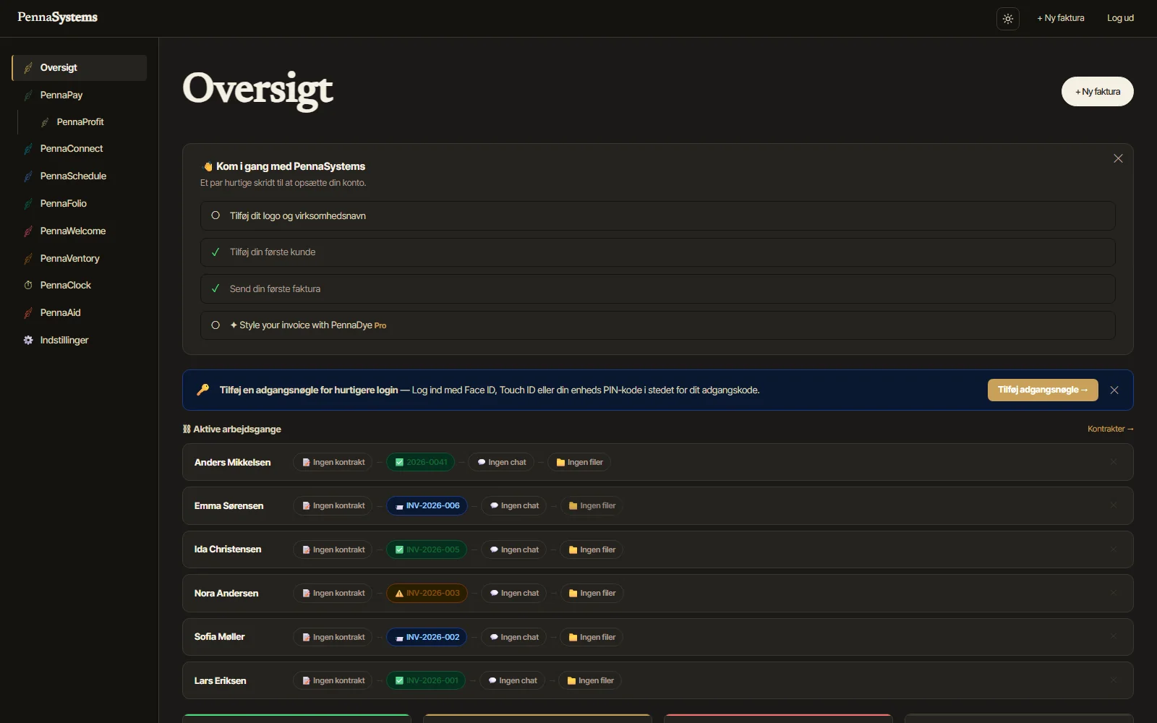Open invoice 2026-0041
Screen dimensions: 1157x723
click(420, 463)
